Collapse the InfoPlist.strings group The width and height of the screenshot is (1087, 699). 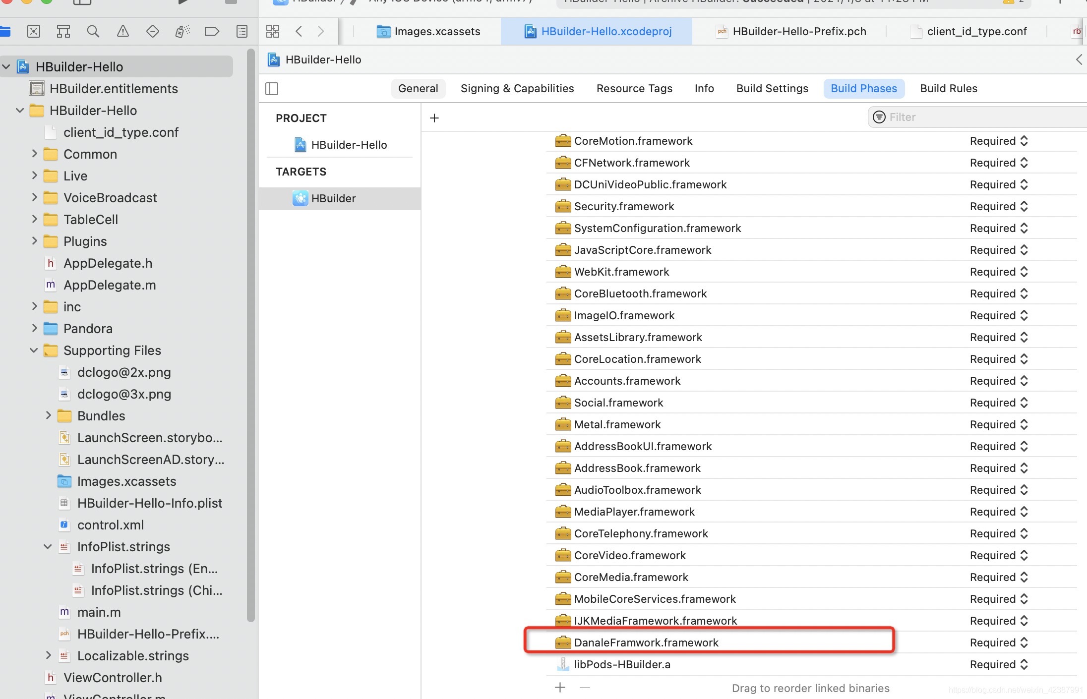(x=48, y=546)
